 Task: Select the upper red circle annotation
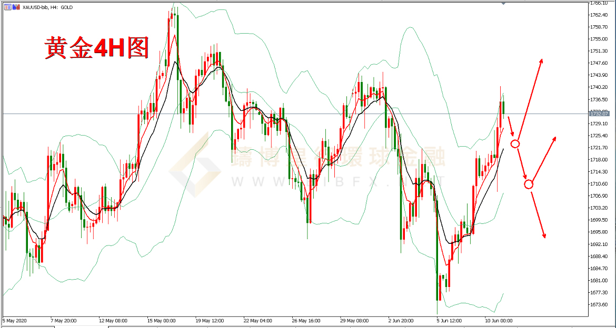515,143
